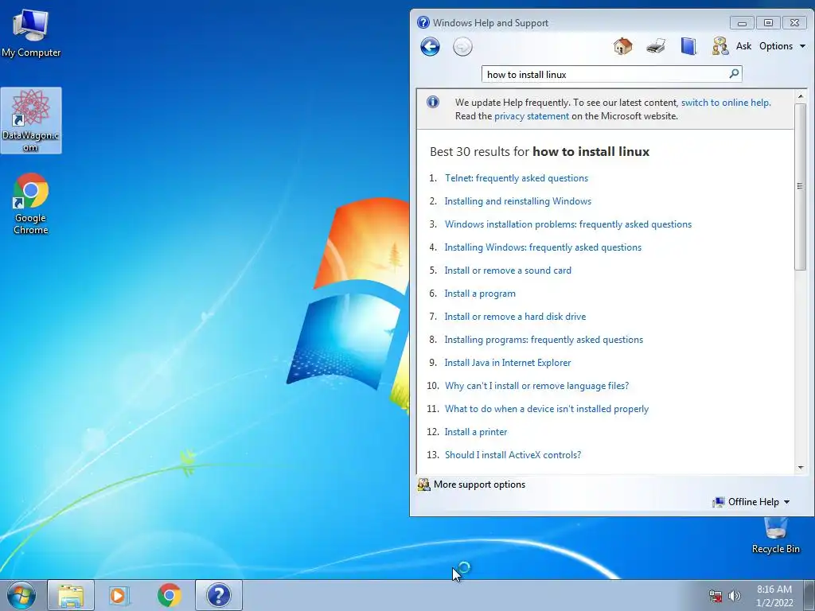This screenshot has width=815, height=611.
Task: Click the greyed-out Forward arrow button
Action: pyautogui.click(x=462, y=47)
